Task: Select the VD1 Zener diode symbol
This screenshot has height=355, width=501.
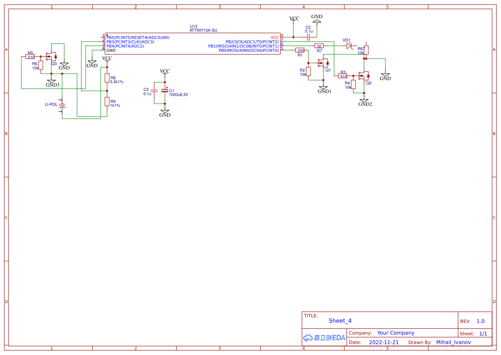Action: click(x=349, y=46)
